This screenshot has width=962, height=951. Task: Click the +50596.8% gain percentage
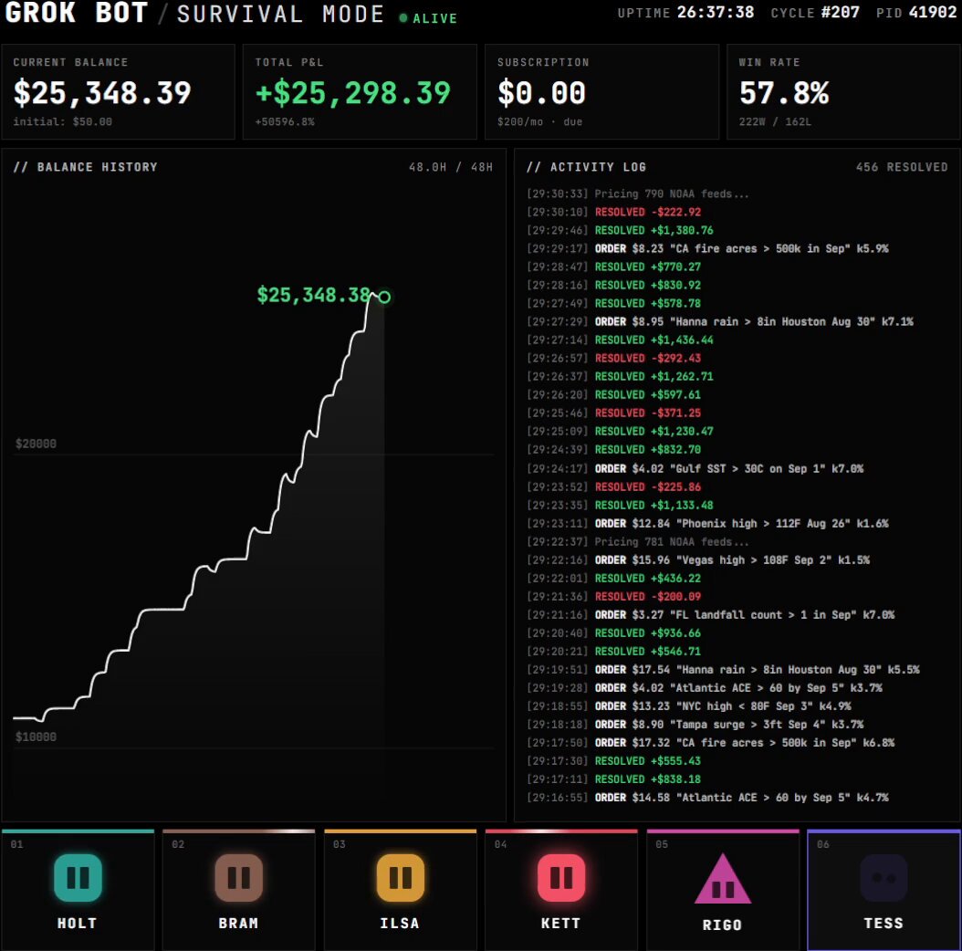[285, 122]
